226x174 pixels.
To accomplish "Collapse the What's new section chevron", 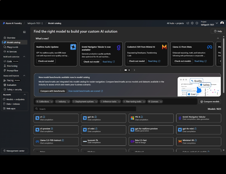I will (x=218, y=38).
